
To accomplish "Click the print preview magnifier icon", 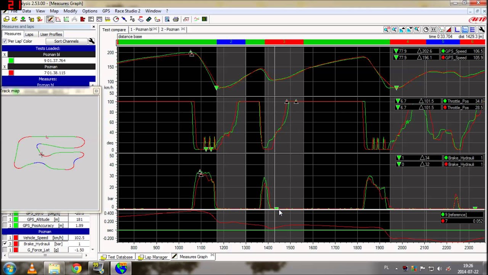I will click(x=167, y=19).
